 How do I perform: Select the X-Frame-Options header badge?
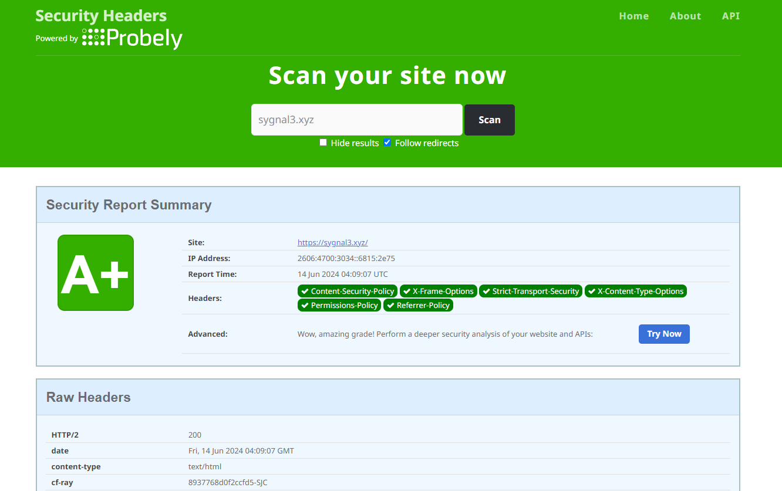[438, 291]
